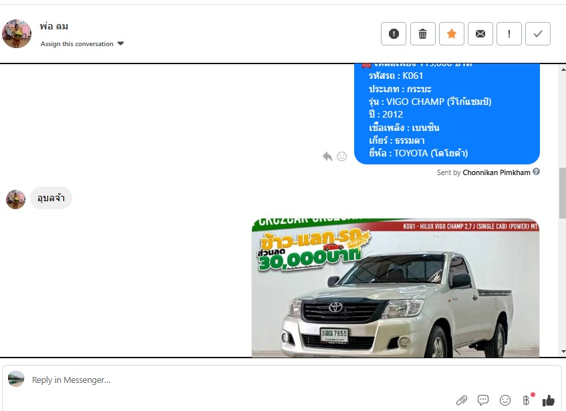Click the รหัสรถ : K061 line
Screen dimensions: 566x411
396,76
